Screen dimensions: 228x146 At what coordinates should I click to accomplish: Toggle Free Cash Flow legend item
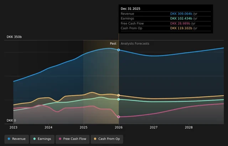click(72, 139)
